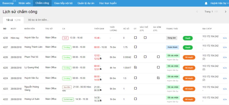
Task: Uncheck Ra sớm checkbox for row 4224
Action: (x=158, y=78)
